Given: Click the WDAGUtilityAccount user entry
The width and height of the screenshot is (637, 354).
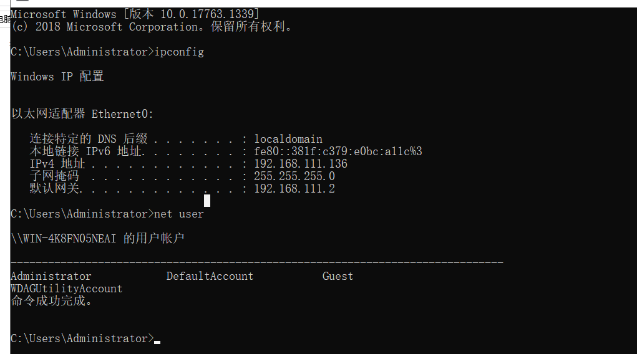Looking at the screenshot, I should click(67, 289).
